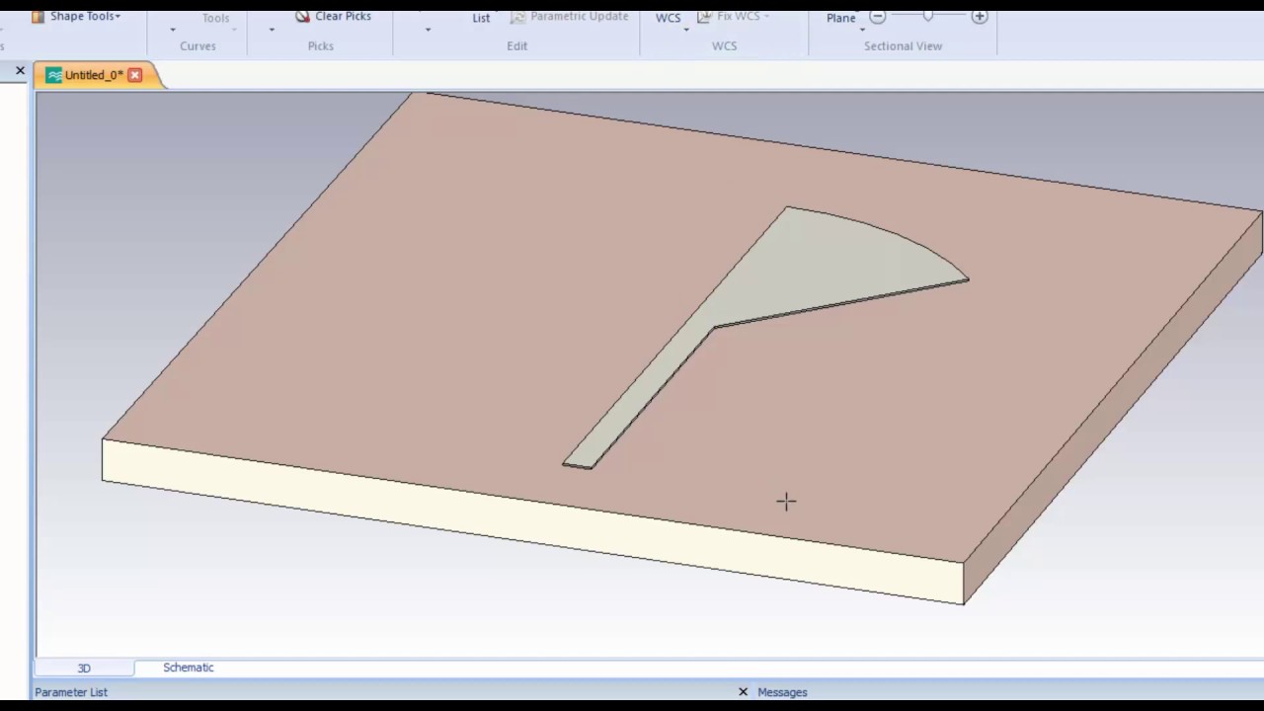The image size is (1264, 711).
Task: Close the Untitled_0* tab with red X
Action: [x=135, y=75]
